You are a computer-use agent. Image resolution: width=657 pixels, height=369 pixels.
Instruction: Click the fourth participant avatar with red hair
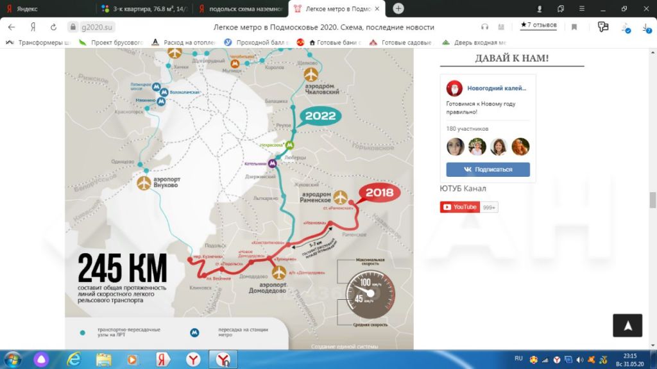click(x=520, y=147)
